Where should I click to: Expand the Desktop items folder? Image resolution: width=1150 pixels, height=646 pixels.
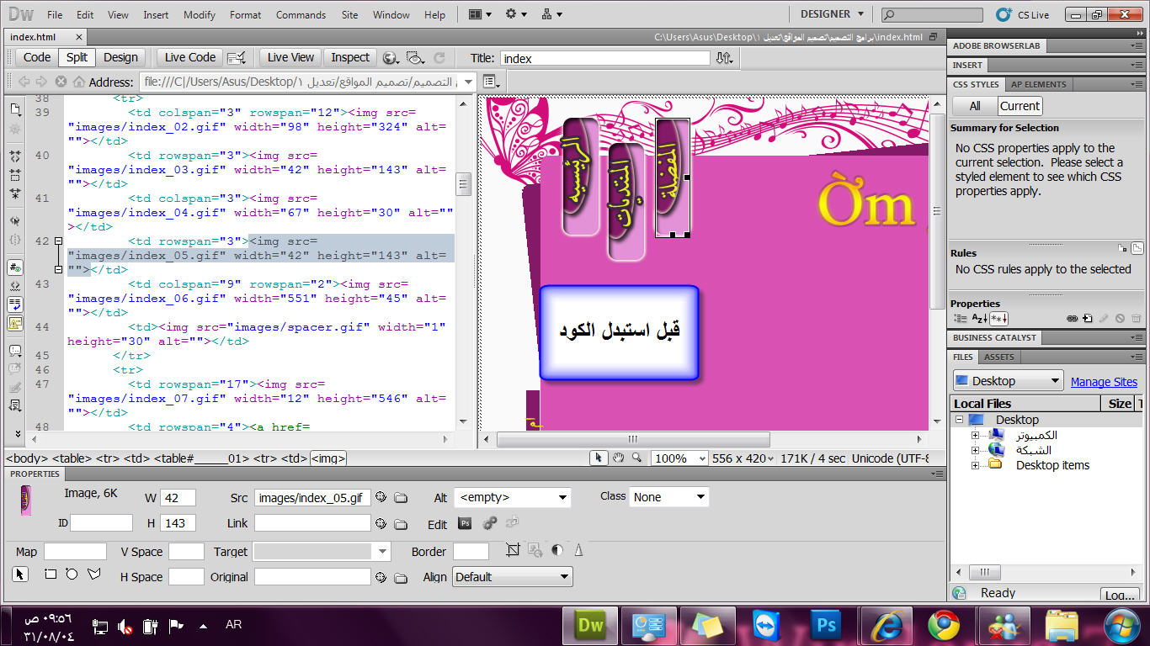[975, 465]
